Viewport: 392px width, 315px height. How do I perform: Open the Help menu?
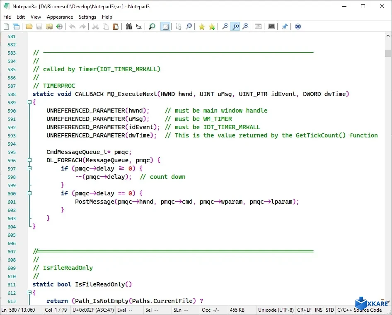tap(107, 17)
